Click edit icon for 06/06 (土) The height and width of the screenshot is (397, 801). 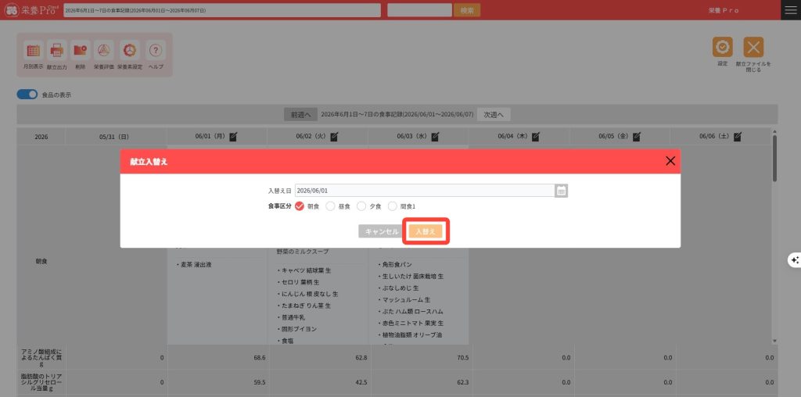coord(737,137)
